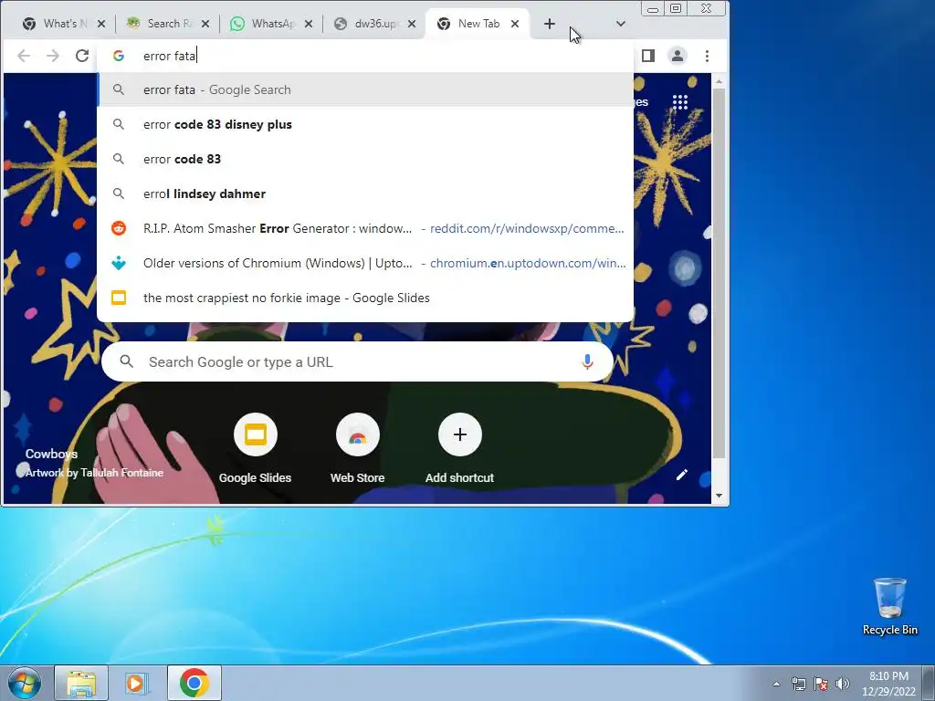Screen dimensions: 935x701
Task: Open the profile avatar menu
Action: (678, 56)
